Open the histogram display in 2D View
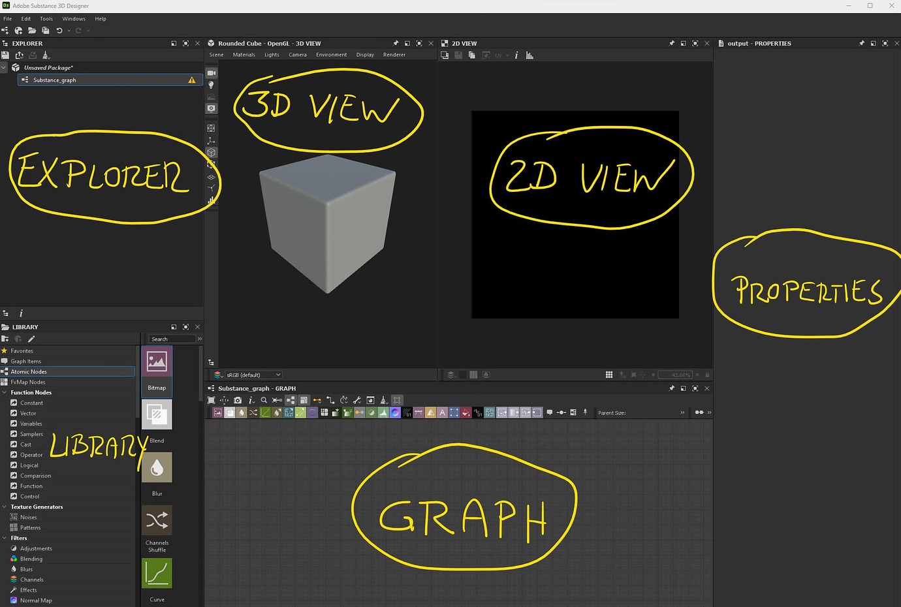901x607 pixels. click(x=530, y=55)
